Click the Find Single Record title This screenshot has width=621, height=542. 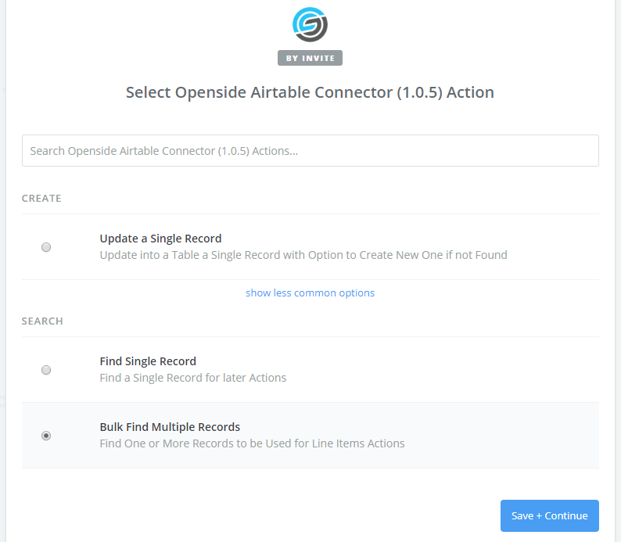coord(148,361)
